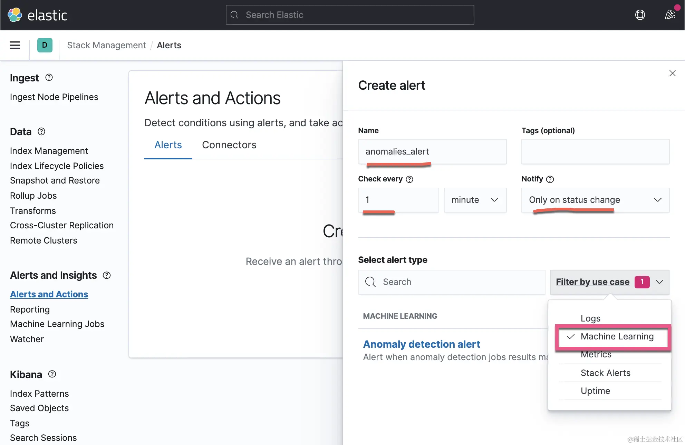Select the Alerts tab
The image size is (685, 445).
point(168,145)
